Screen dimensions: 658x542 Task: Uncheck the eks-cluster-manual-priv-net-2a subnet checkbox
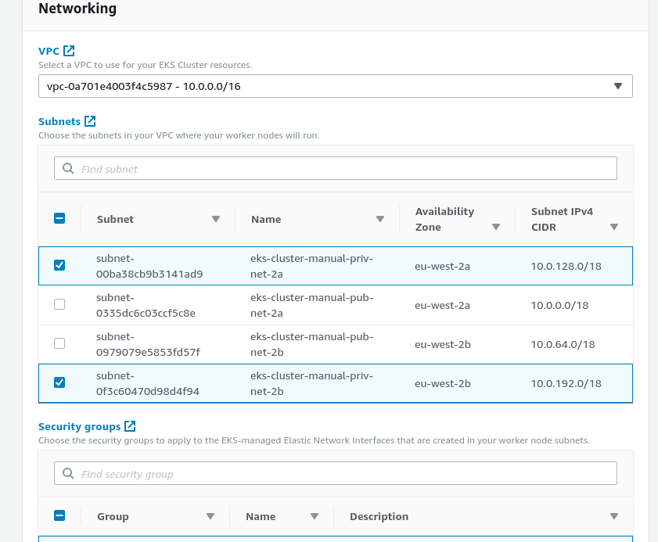coord(59,265)
